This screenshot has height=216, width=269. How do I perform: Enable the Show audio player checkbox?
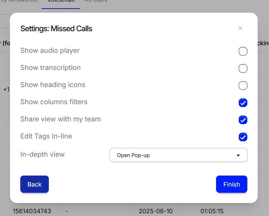point(243,51)
